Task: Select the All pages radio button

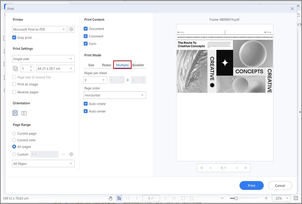Action: click(14, 146)
